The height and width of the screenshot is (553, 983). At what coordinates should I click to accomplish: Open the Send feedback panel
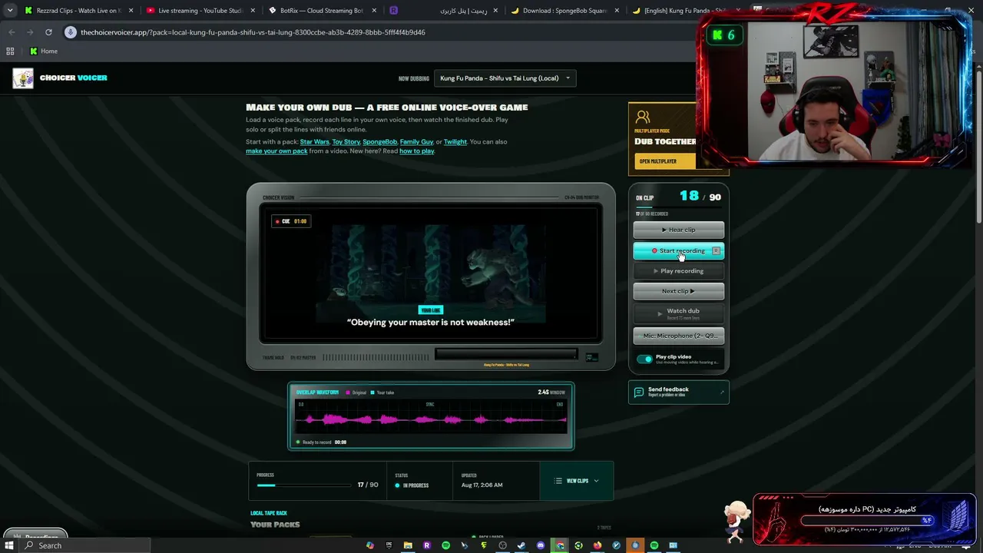pos(679,392)
